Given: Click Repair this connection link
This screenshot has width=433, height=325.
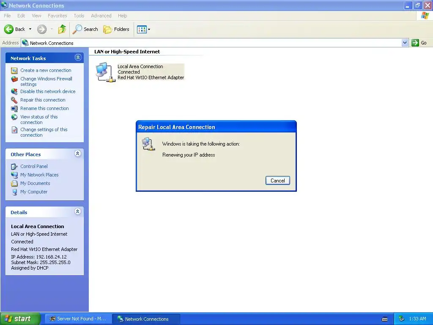Looking at the screenshot, I should click(x=43, y=100).
